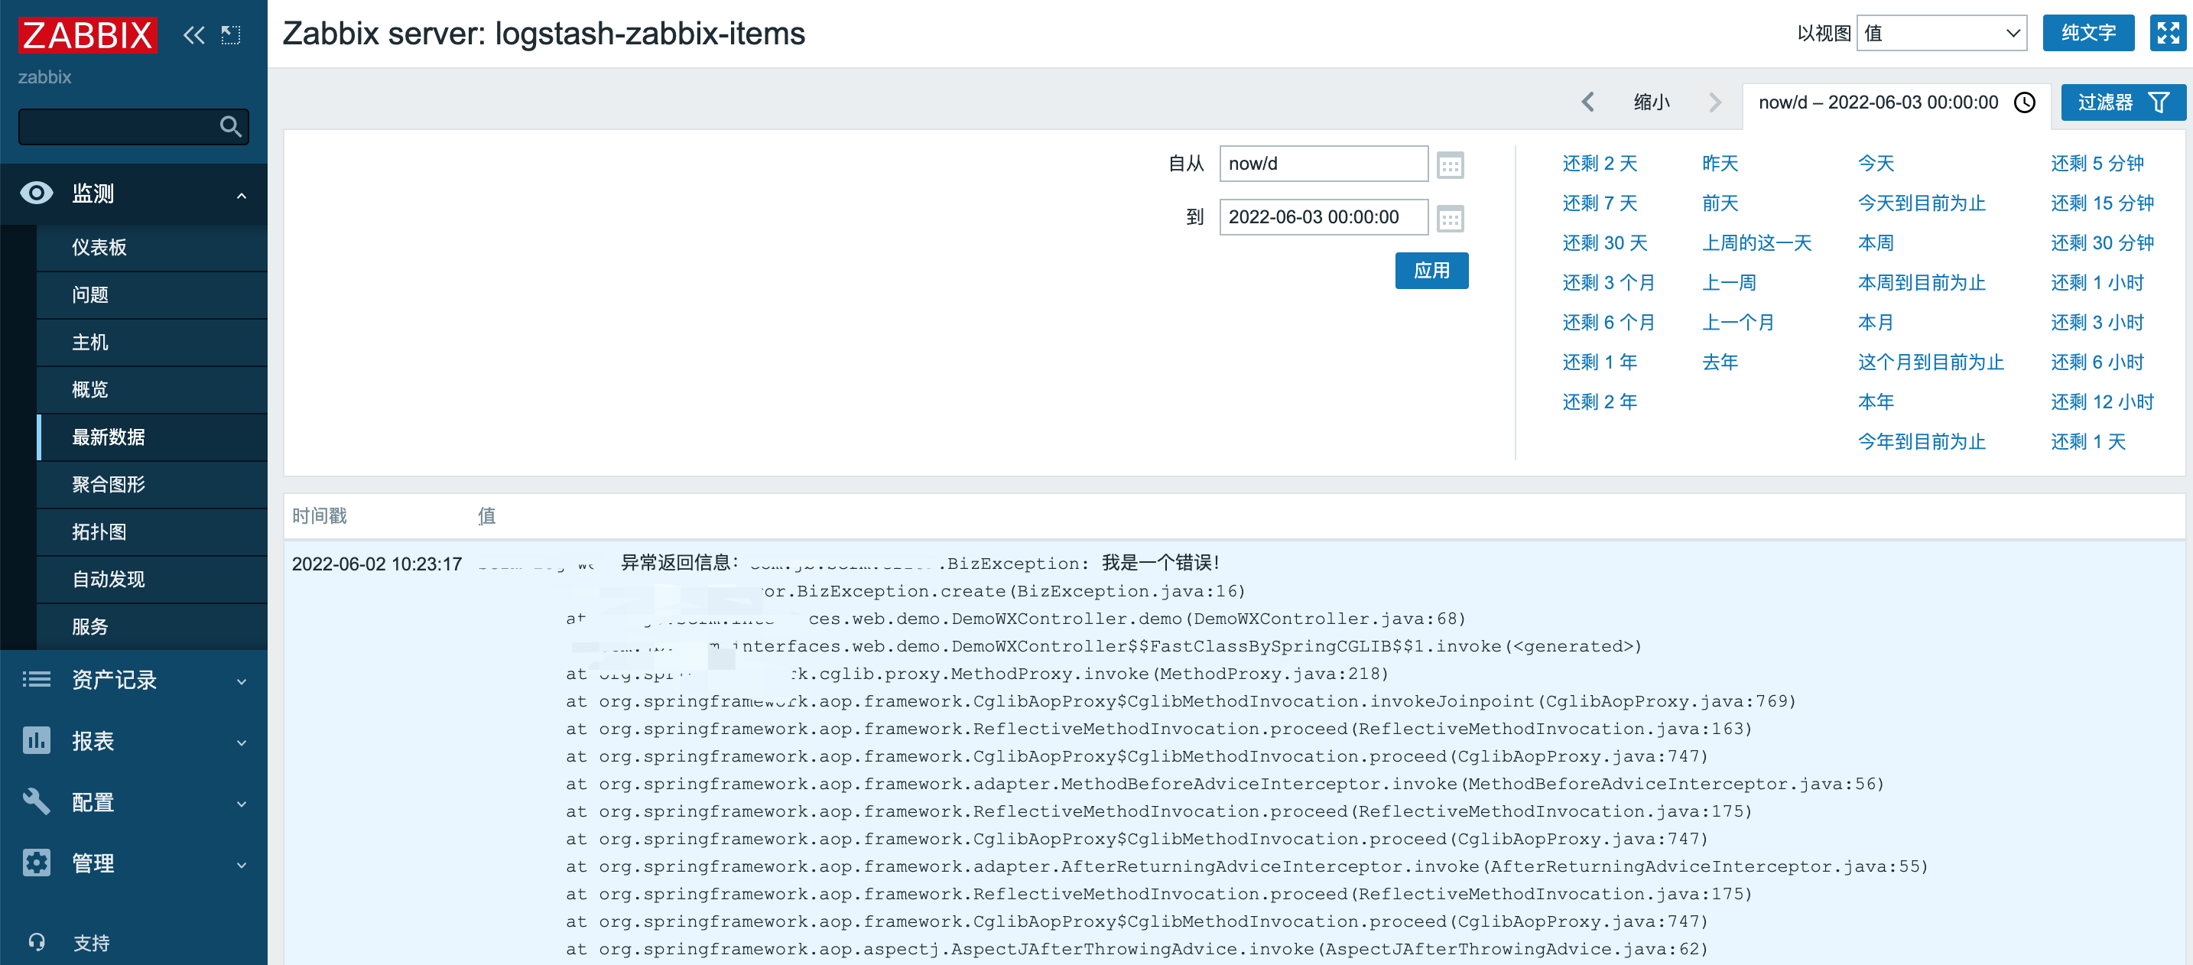
Task: Select 本周 range
Action: 1876,243
